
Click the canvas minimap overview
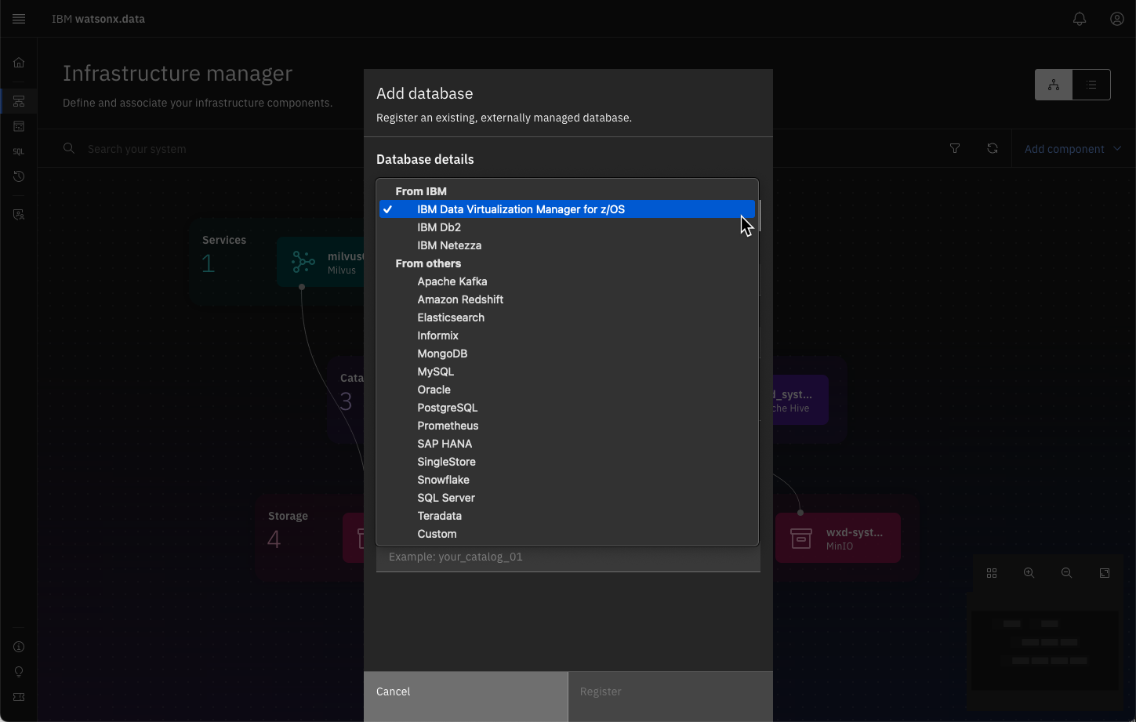click(x=1046, y=651)
